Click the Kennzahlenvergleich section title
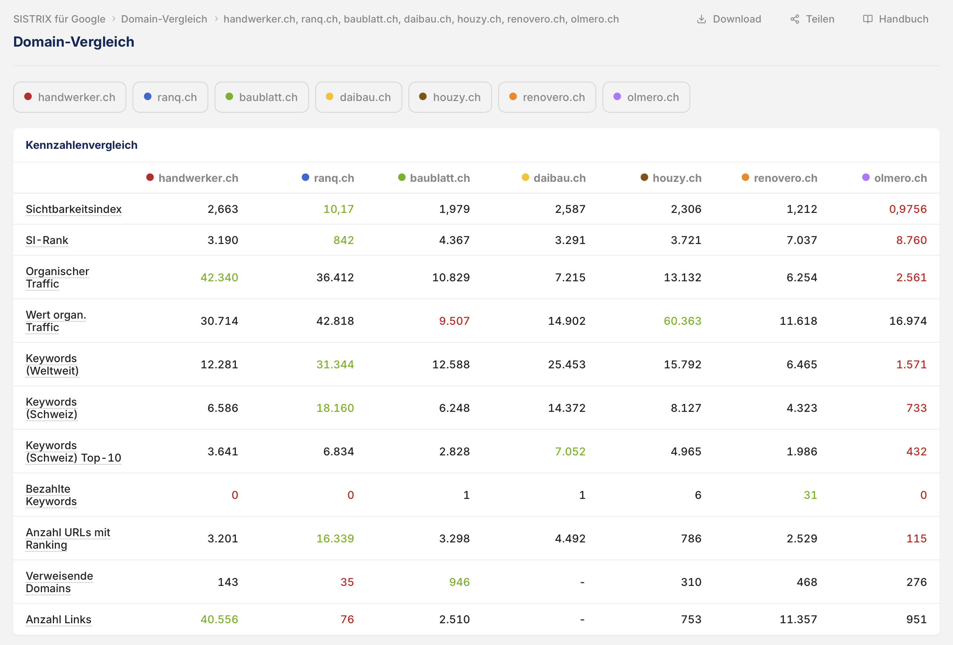Image resolution: width=953 pixels, height=645 pixels. pyautogui.click(x=82, y=145)
